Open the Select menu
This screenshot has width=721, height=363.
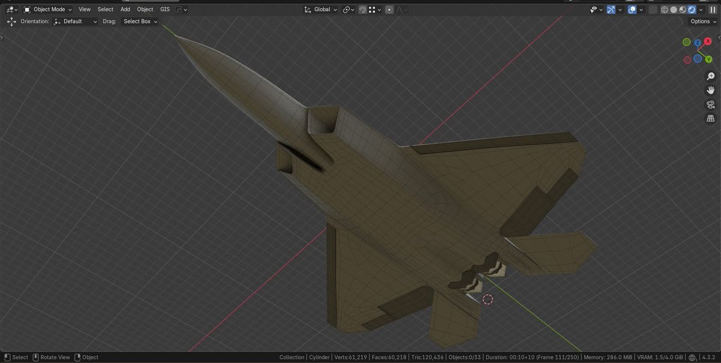pos(105,10)
